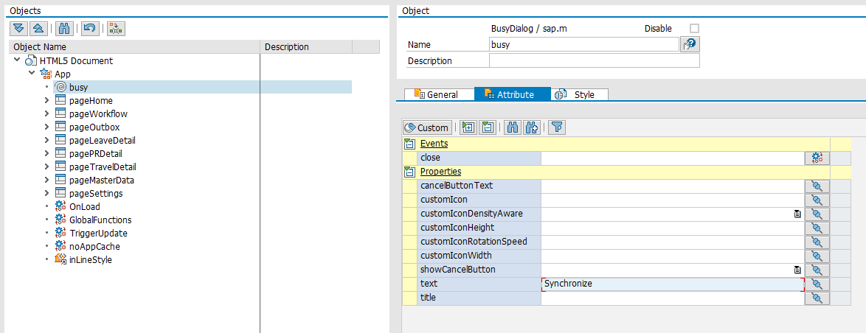Expand the pageHome tree node

click(x=47, y=100)
